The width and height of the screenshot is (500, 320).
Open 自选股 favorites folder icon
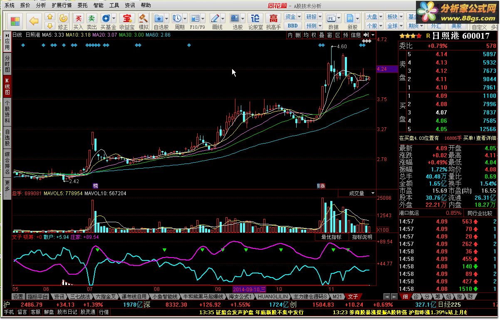click(158, 21)
